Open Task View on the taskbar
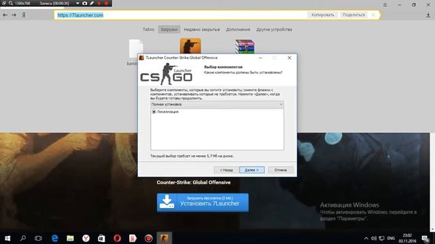Image resolution: width=435 pixels, height=244 pixels. [x=38, y=238]
